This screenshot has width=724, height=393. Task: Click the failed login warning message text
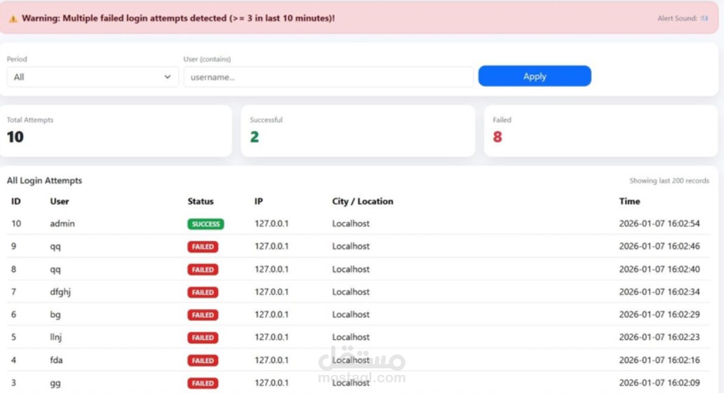(178, 18)
